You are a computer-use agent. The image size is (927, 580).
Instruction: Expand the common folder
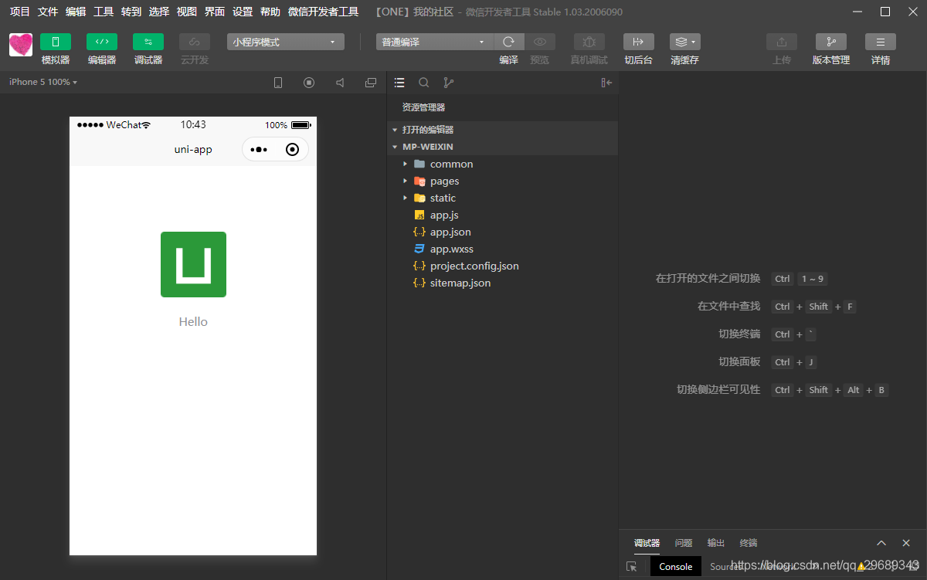coord(502,164)
